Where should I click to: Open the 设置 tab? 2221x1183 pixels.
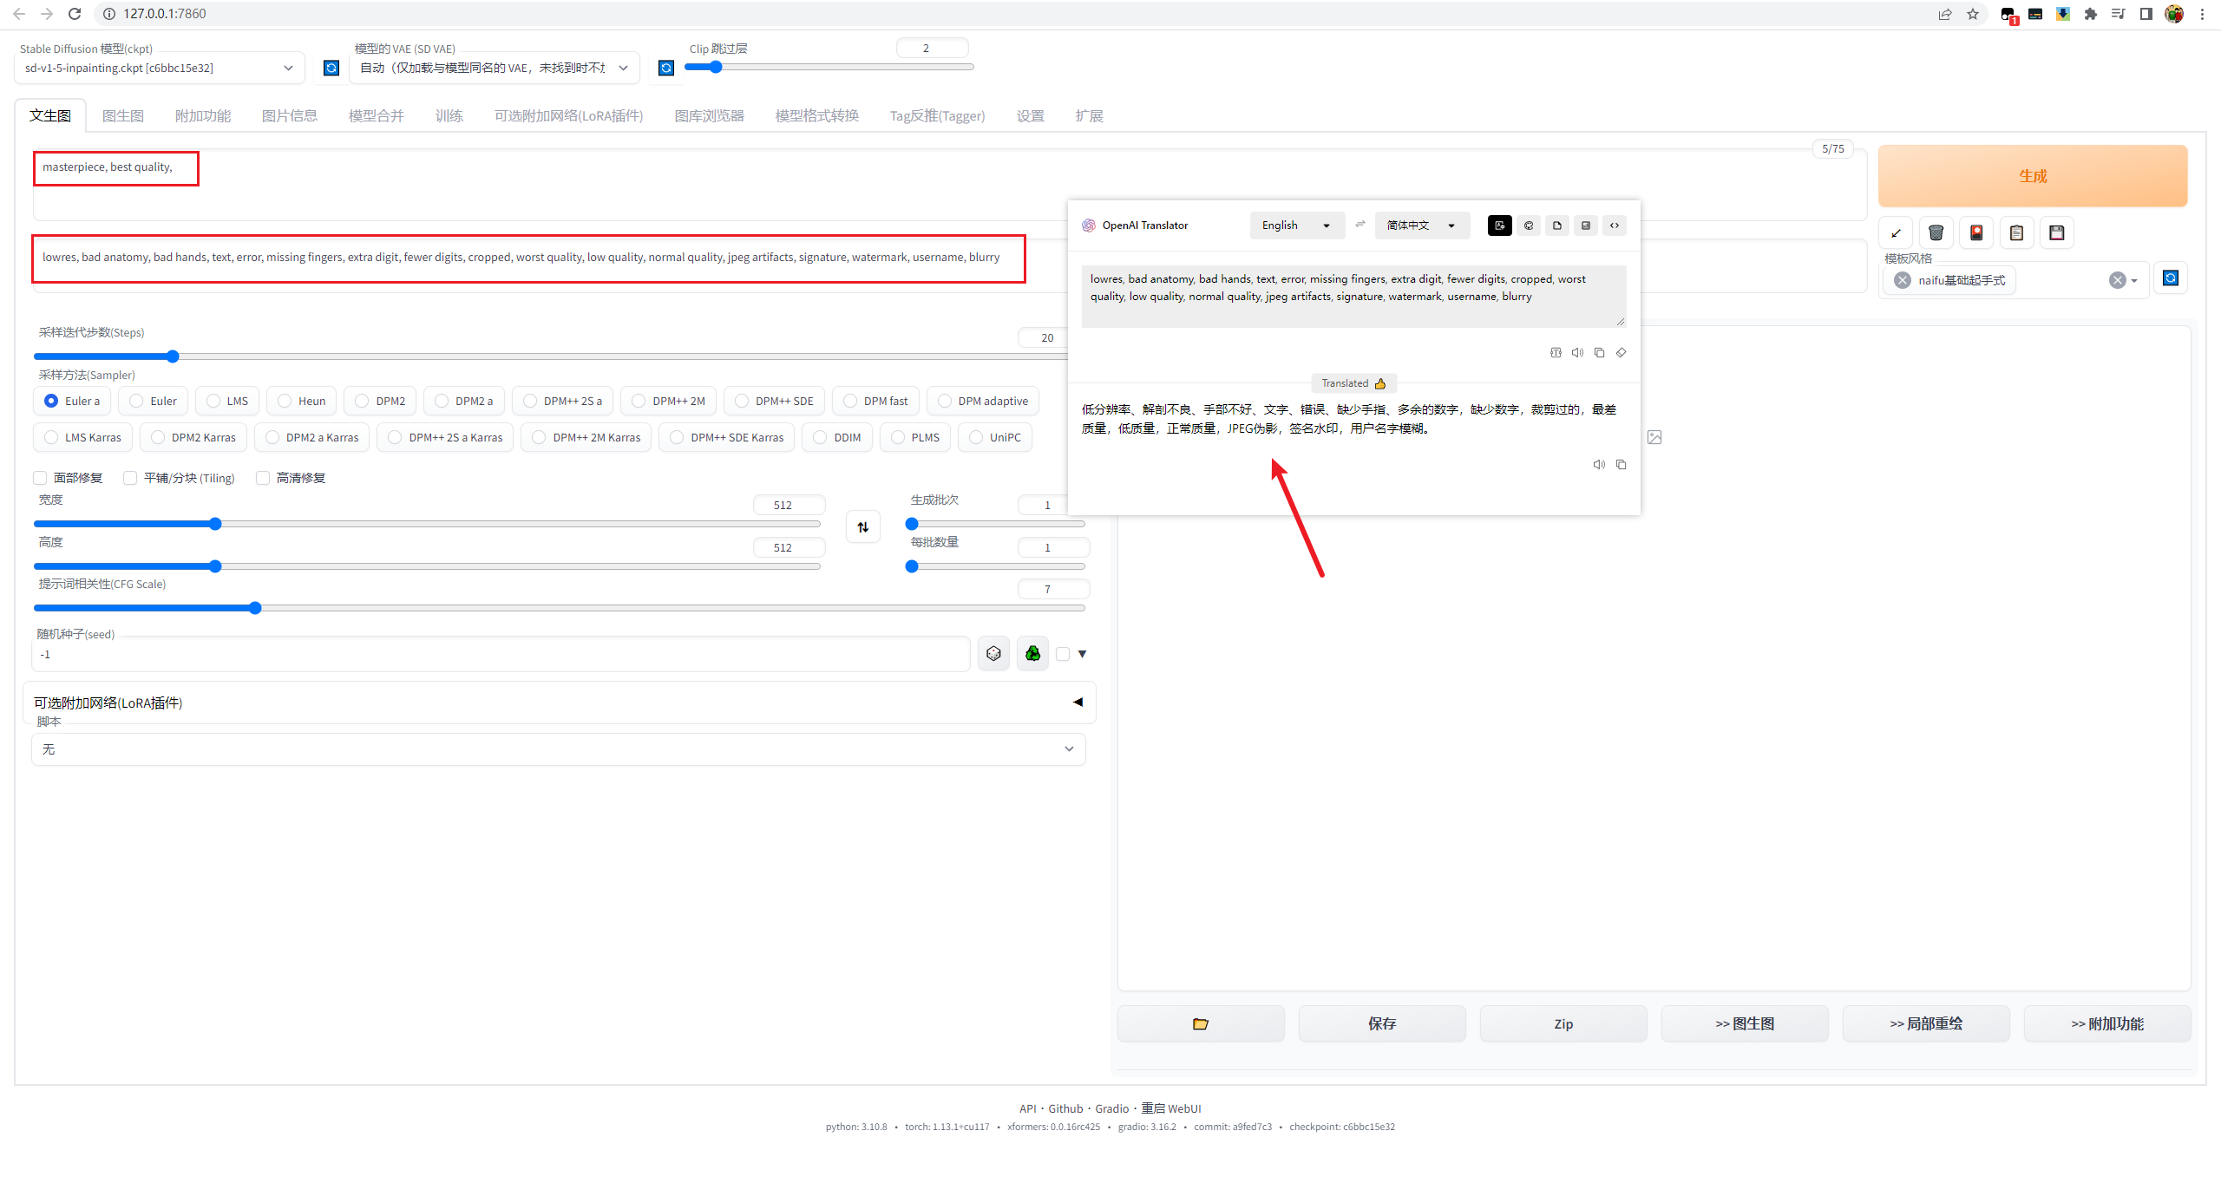(x=1030, y=116)
